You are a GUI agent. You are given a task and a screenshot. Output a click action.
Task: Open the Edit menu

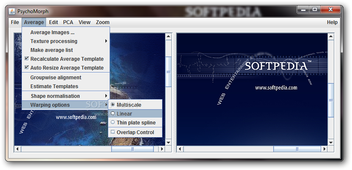pyautogui.click(x=53, y=22)
